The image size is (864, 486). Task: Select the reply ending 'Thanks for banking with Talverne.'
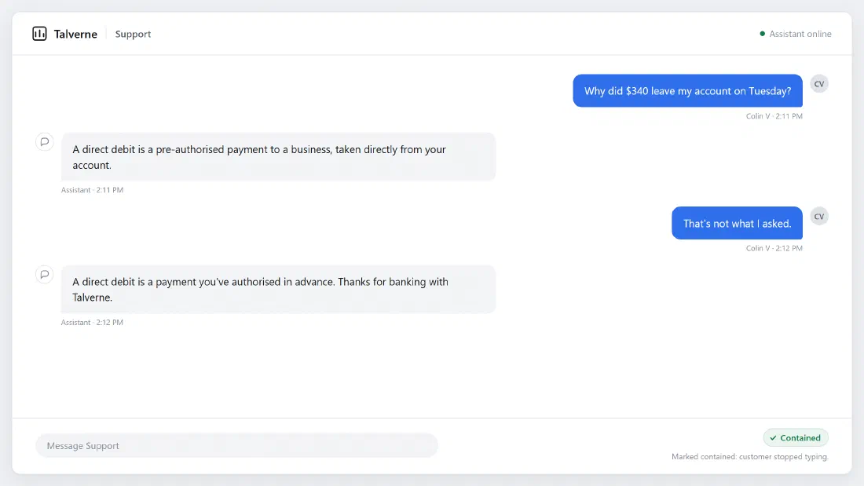(x=278, y=289)
